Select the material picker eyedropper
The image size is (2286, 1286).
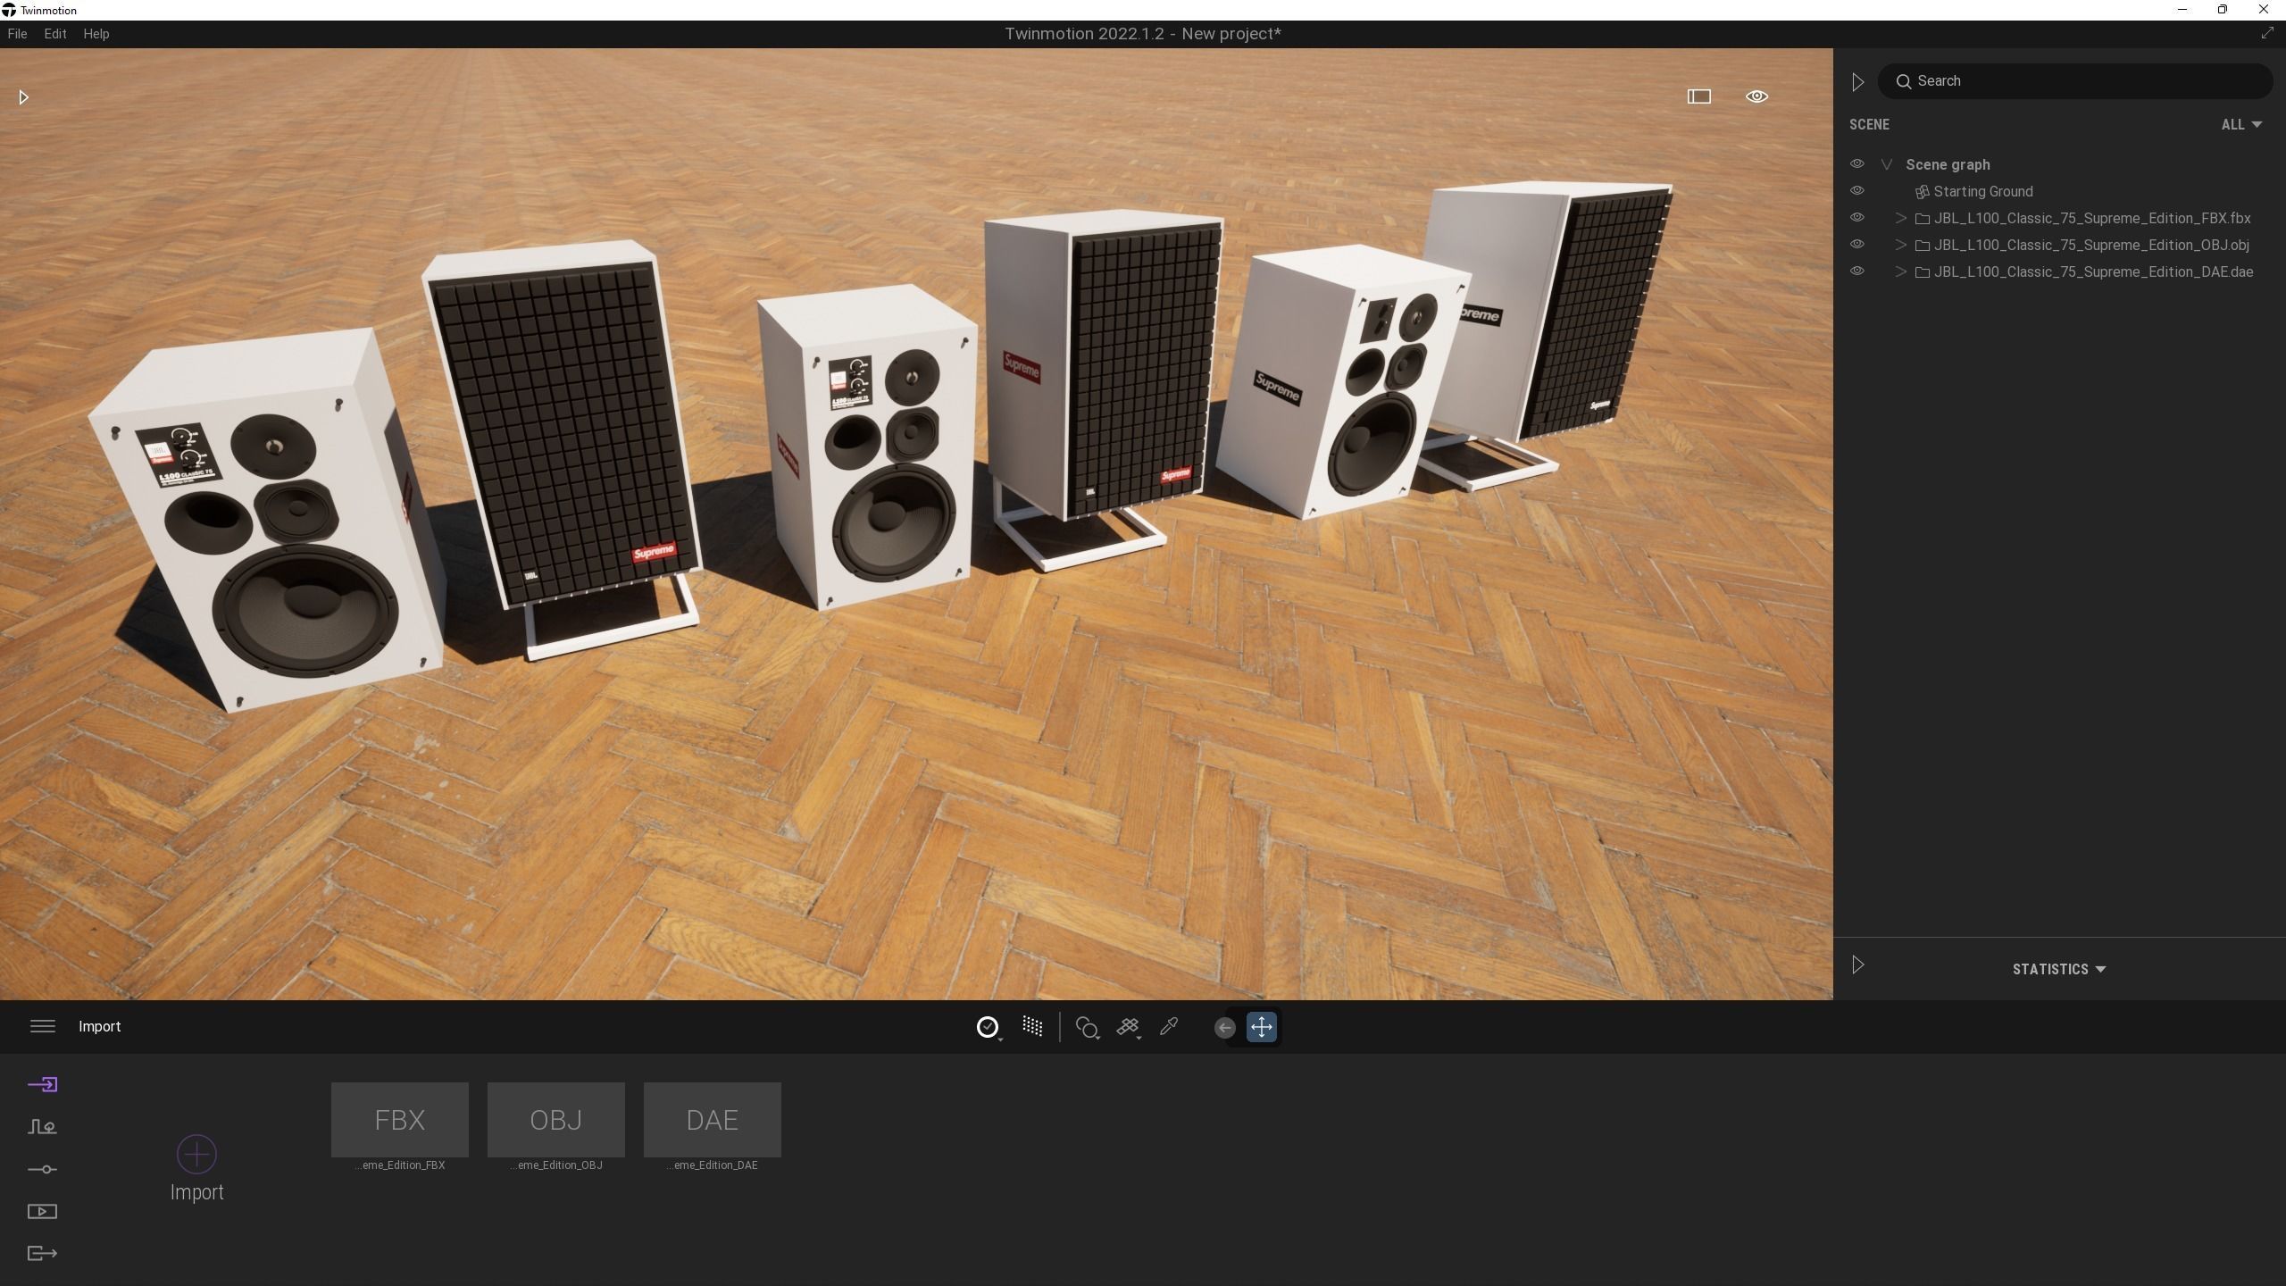1169,1027
